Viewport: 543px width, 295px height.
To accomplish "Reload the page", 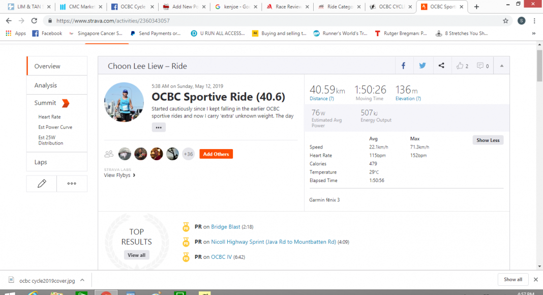I will point(34,21).
